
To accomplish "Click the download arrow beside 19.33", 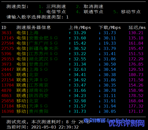I will [100, 43].
